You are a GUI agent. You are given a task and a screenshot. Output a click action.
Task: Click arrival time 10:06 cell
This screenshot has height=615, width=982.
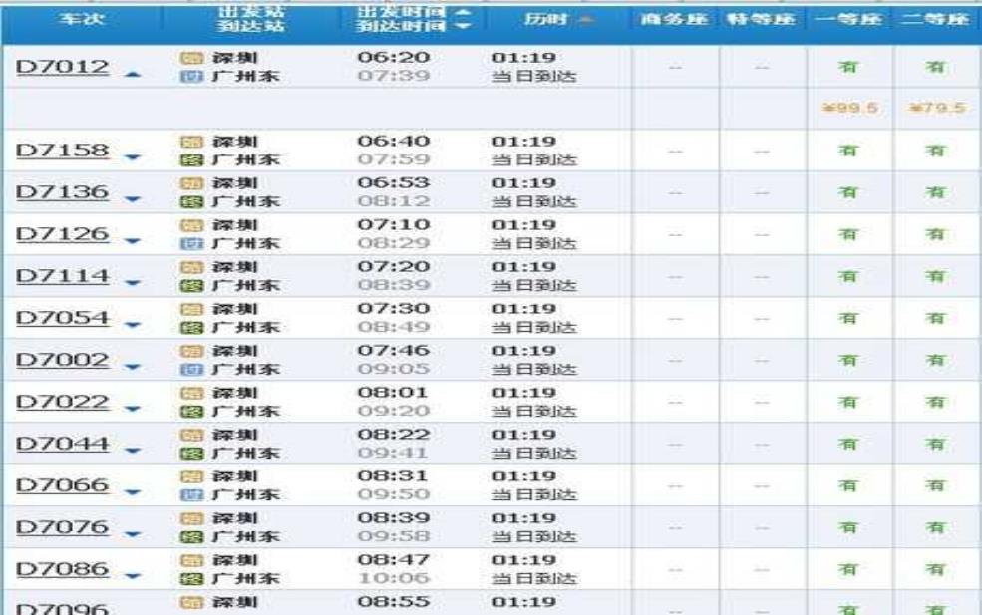[394, 579]
